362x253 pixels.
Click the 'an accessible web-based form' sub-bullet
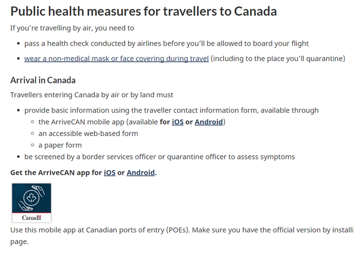pos(88,133)
